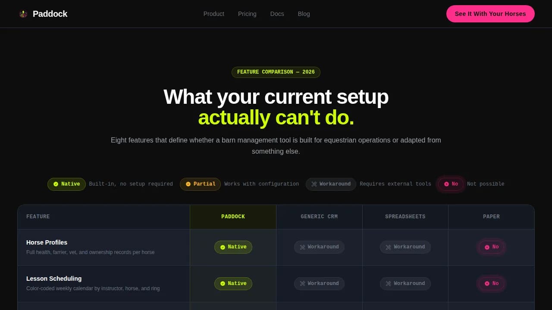Open the FEATURE COMPARISON — 2026 pill

[276, 72]
